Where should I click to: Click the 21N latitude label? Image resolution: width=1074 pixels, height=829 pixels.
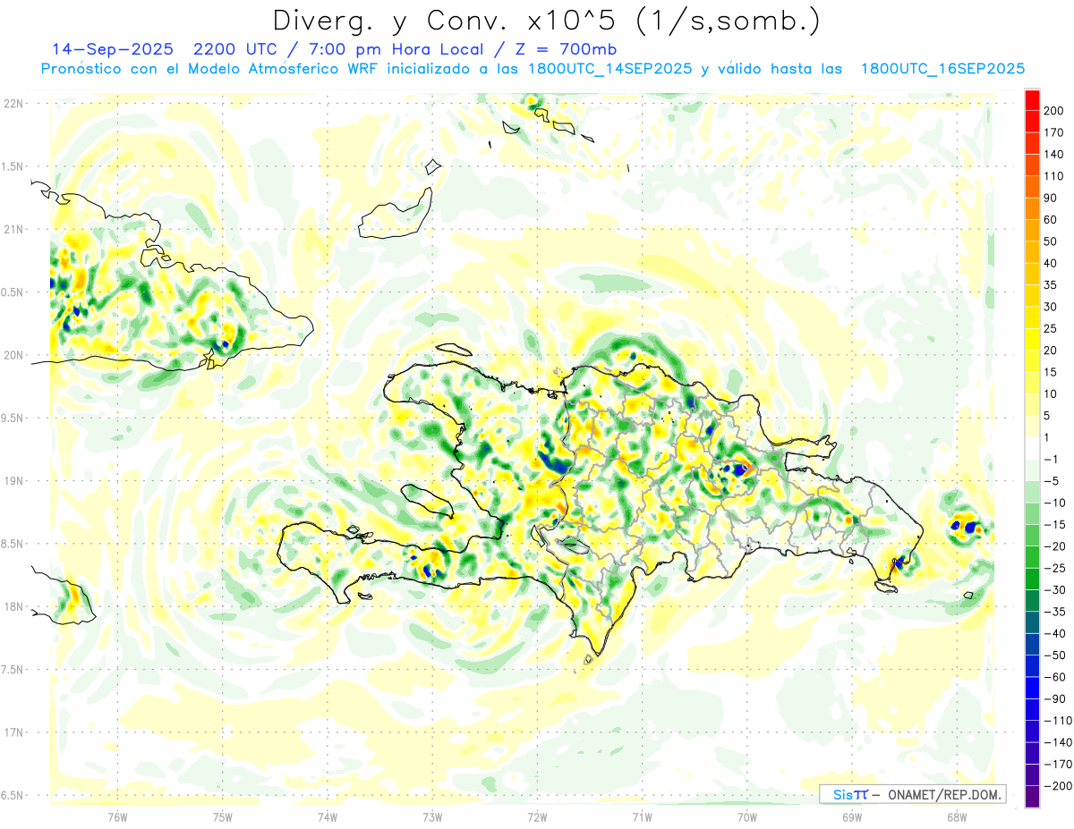[x=13, y=229]
